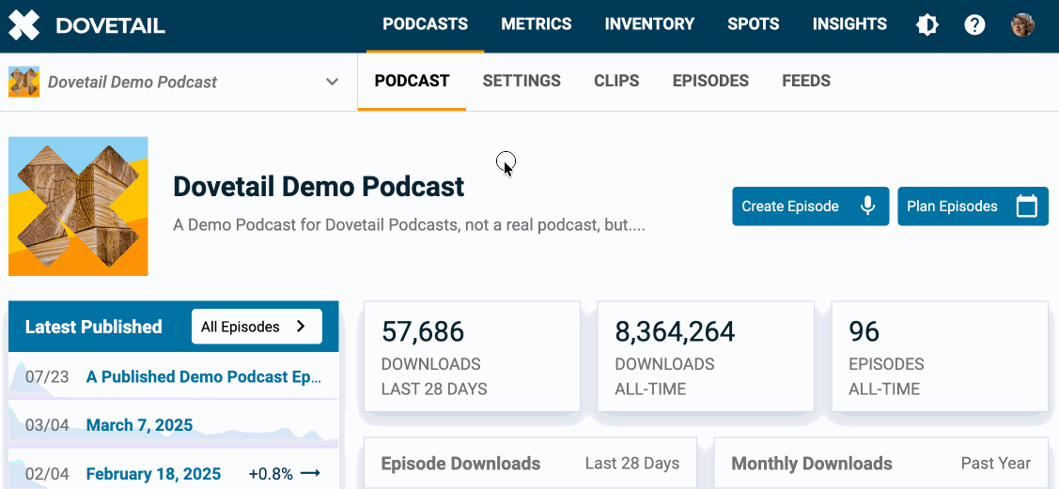Open the Clips tab
The height and width of the screenshot is (489, 1059).
tap(616, 81)
